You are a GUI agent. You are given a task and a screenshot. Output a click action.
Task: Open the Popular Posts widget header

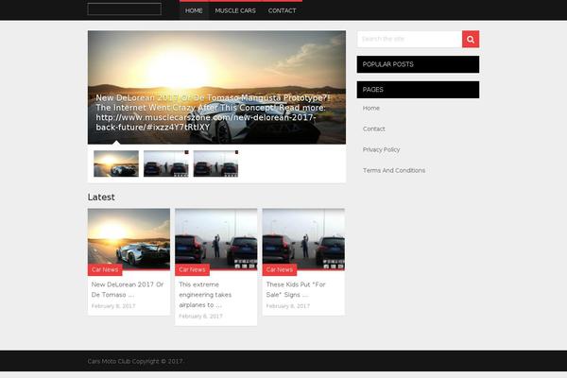[x=418, y=64]
